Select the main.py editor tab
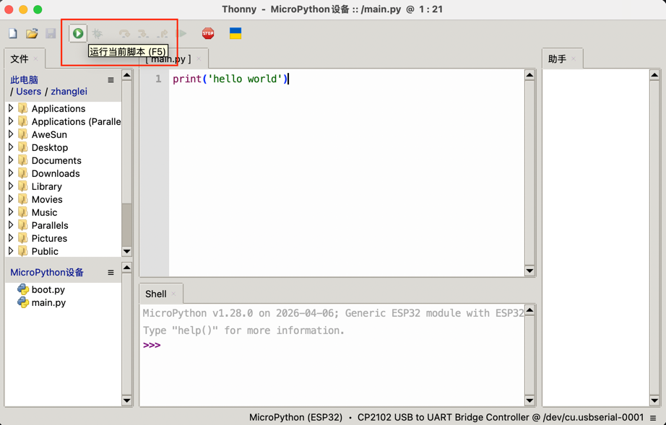Image resolution: width=666 pixels, height=425 pixels. tap(168, 59)
